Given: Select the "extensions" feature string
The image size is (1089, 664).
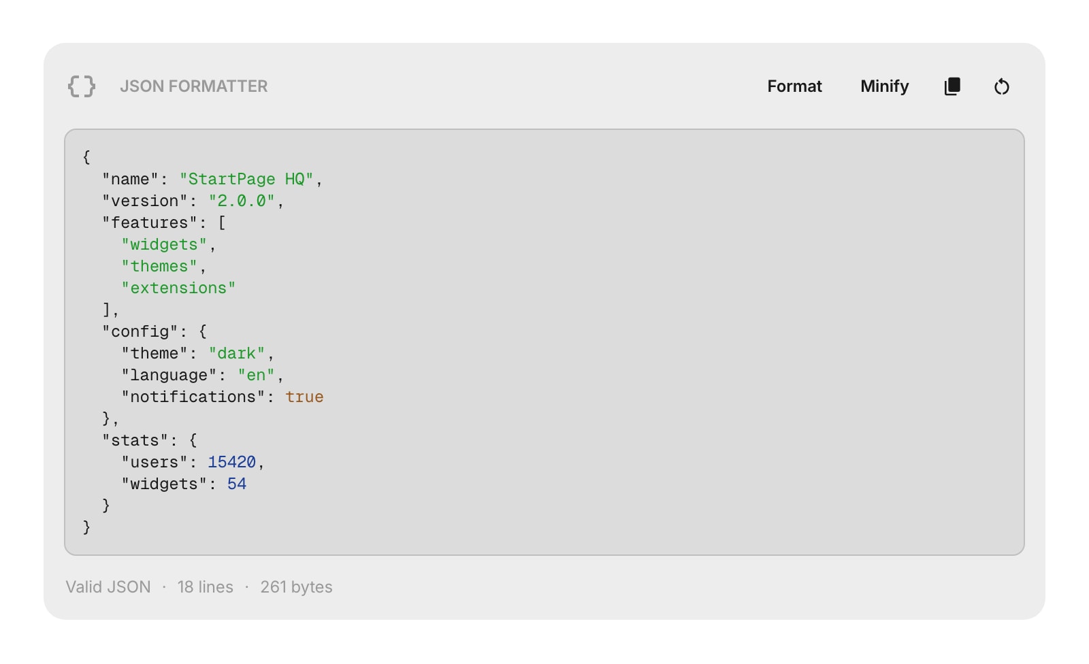Looking at the screenshot, I should click(178, 288).
